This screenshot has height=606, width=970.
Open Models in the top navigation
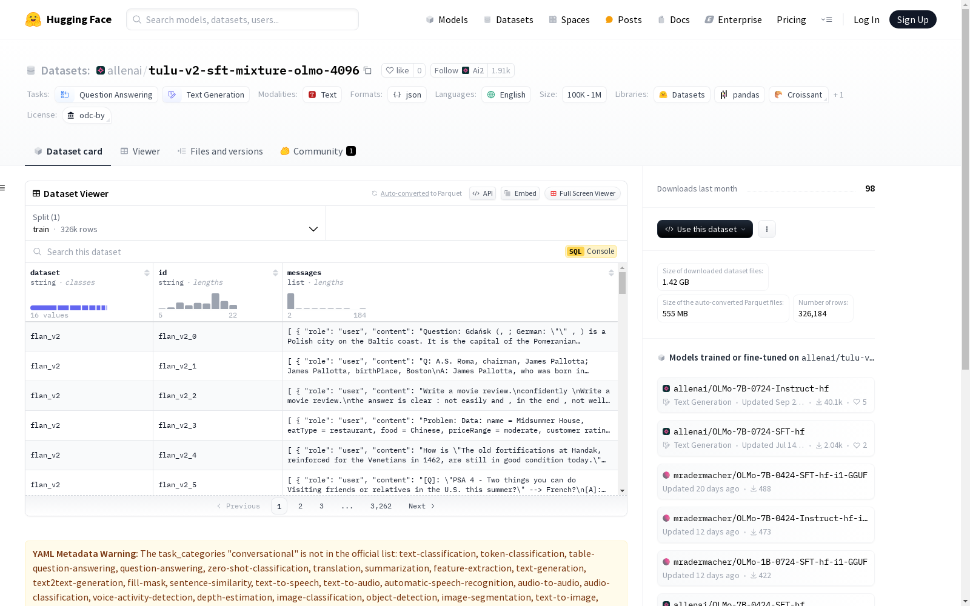[x=447, y=19]
